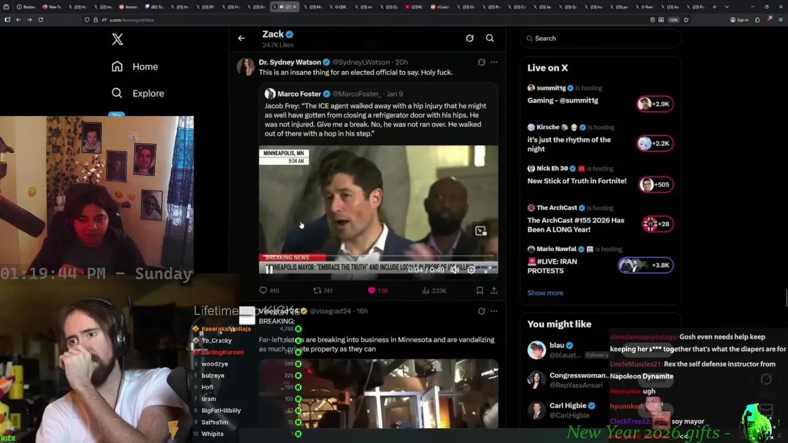Bookmark Sydney Watson's post
788x443 pixels.
point(480,290)
